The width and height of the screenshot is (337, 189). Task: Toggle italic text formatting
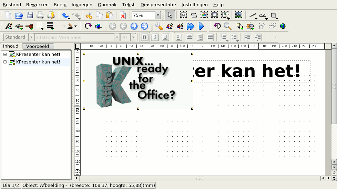click(x=155, y=37)
